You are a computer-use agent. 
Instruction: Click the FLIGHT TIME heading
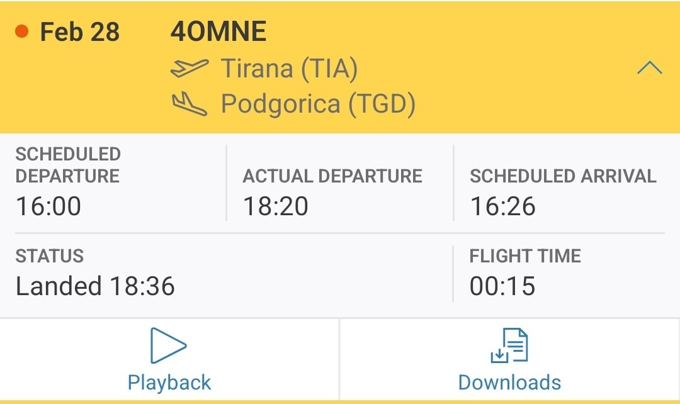click(525, 255)
